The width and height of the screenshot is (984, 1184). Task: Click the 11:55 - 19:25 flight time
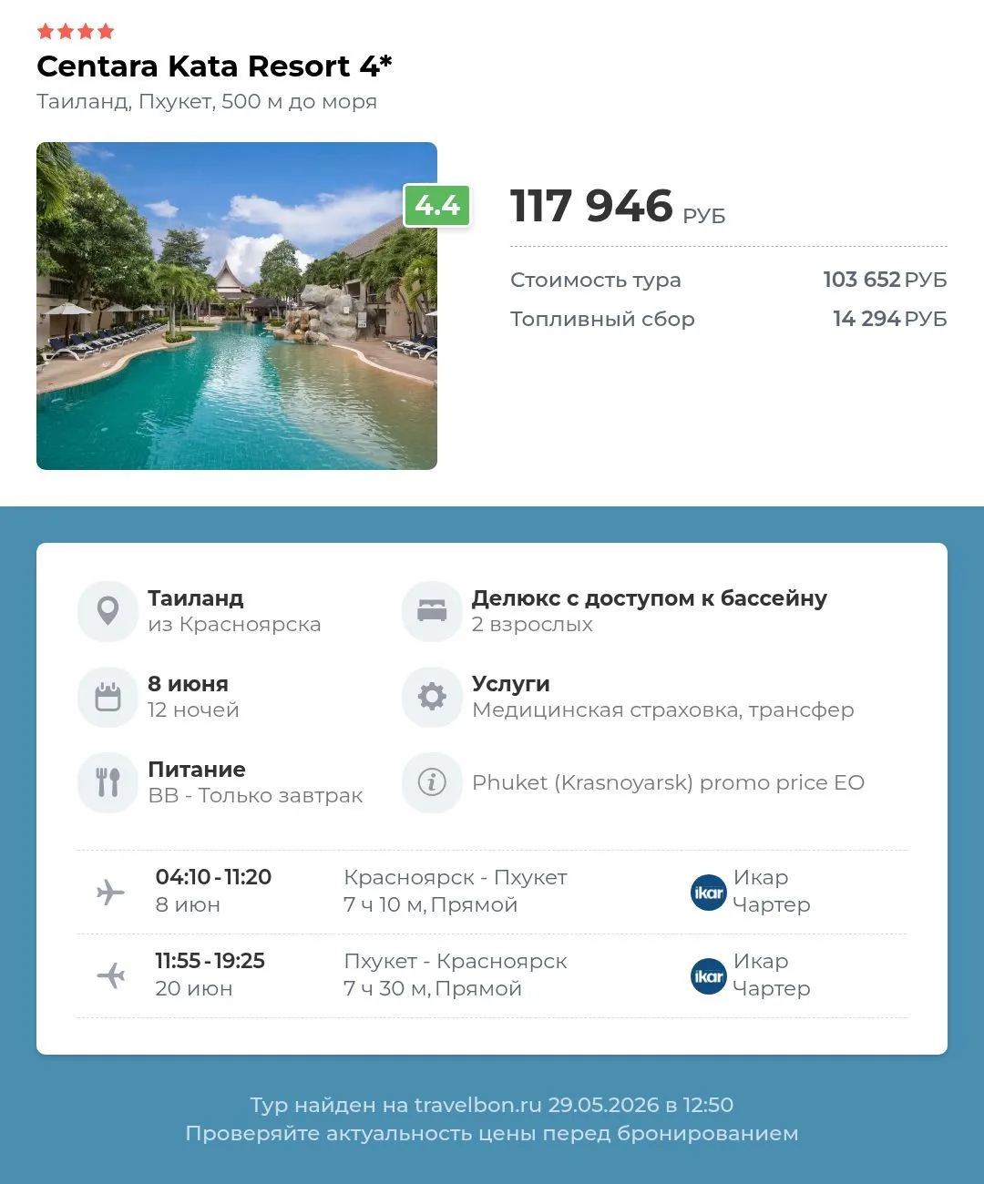coord(210,961)
